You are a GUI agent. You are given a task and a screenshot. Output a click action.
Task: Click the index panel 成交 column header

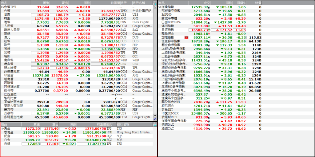(200, 3)
